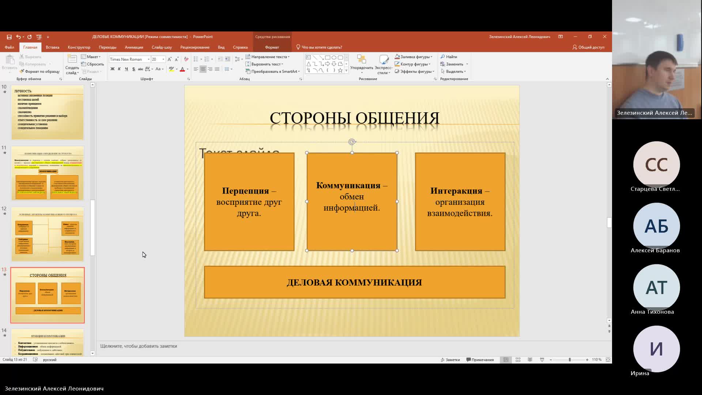Toggle Underline (Ч) formatting

tap(127, 69)
